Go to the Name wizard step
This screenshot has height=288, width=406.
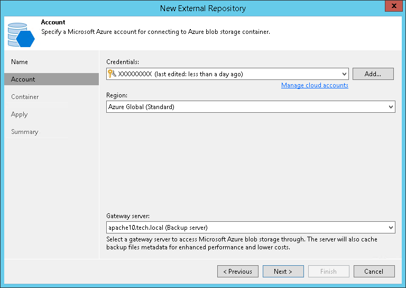[x=20, y=62]
